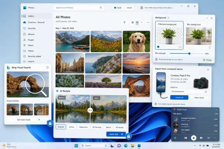Switch to the list layout view icon

133,23
